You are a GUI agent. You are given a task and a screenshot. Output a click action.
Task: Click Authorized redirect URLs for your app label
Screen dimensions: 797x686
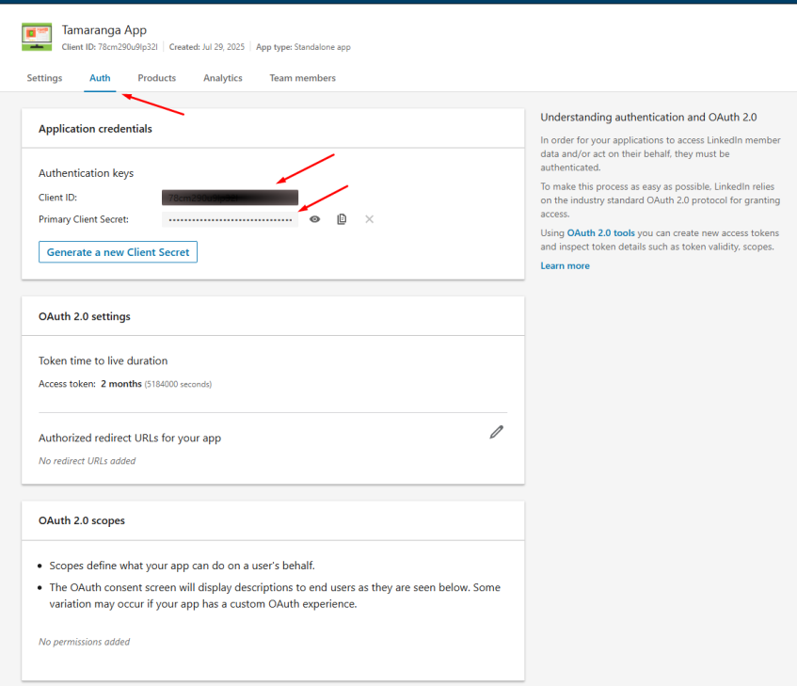(130, 438)
